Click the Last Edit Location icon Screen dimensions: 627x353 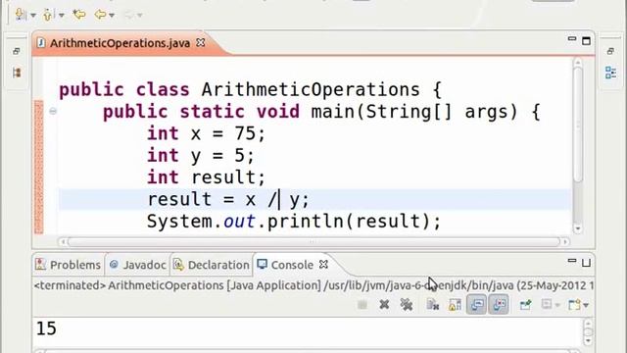(79, 15)
